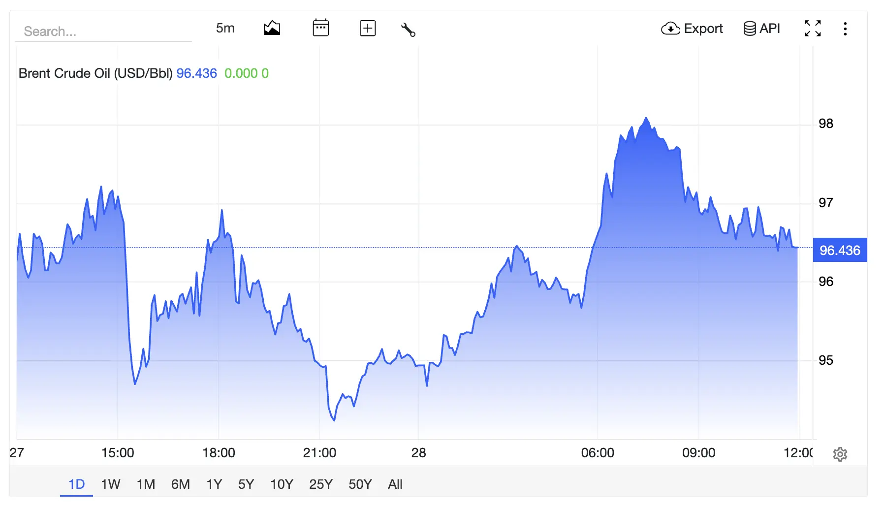Open the API database button
The image size is (883, 507).
click(x=762, y=28)
